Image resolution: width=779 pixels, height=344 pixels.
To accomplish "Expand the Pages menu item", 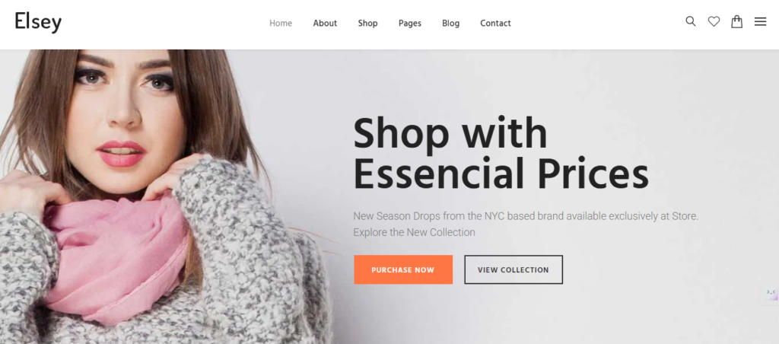I will pos(410,24).
